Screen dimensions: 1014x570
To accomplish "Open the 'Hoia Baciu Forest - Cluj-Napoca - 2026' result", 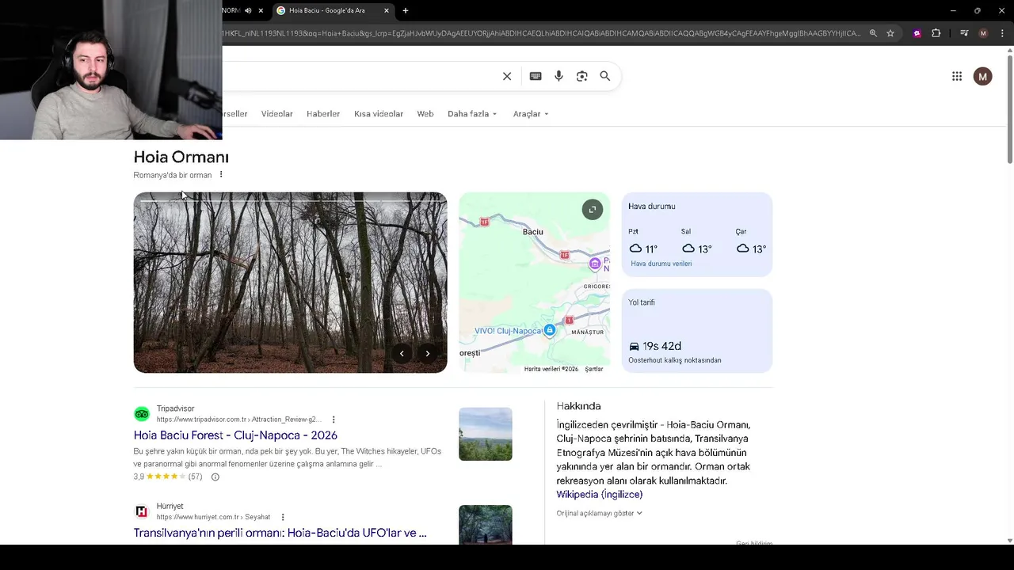I will coord(235,435).
